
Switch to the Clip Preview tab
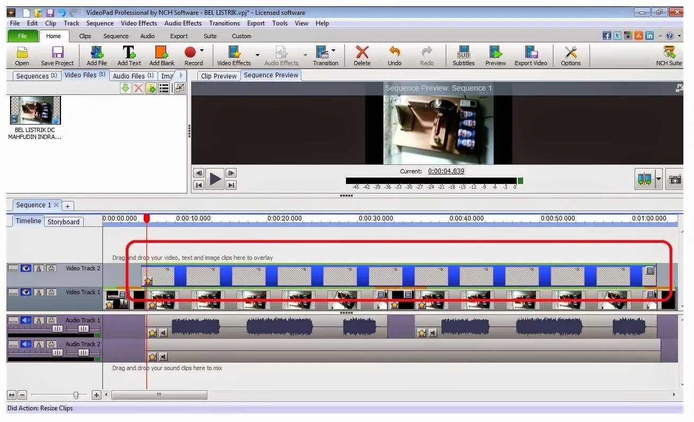click(x=219, y=76)
